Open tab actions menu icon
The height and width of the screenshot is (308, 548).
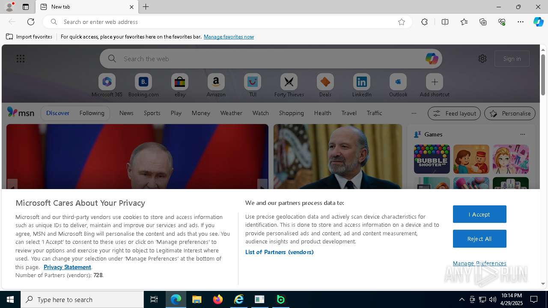[26, 7]
